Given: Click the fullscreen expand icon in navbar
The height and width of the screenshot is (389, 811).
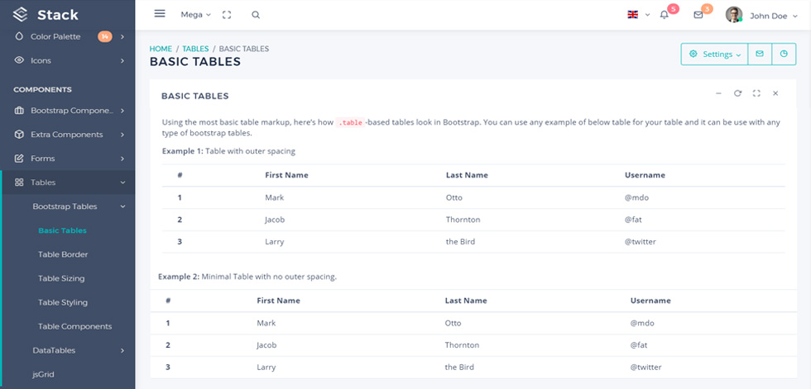Looking at the screenshot, I should tap(227, 15).
